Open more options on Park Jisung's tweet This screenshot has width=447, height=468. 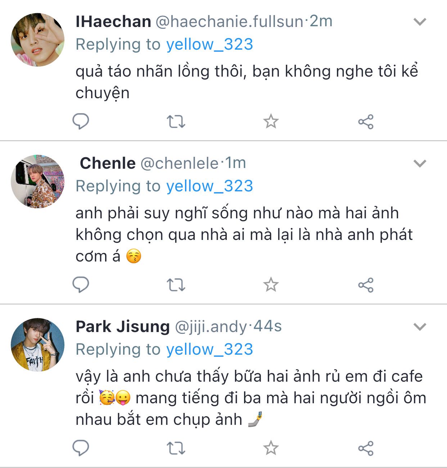pos(420,327)
